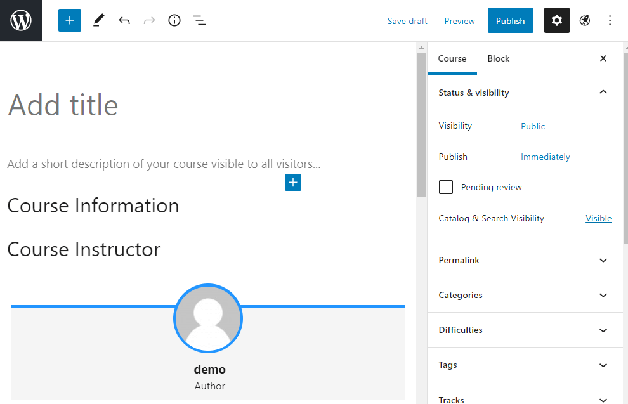
Task: Click the Redo arrow icon
Action: [149, 20]
